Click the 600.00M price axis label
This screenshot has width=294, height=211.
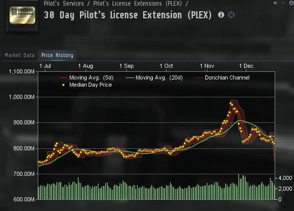click(24, 199)
